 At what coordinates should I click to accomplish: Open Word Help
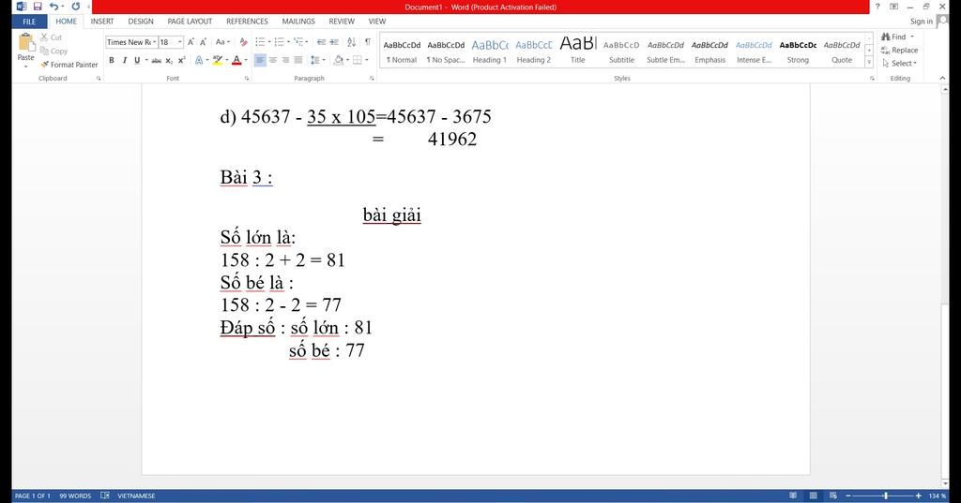(877, 7)
